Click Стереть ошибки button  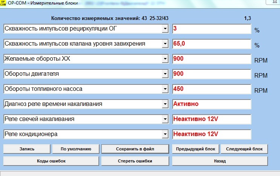click(135, 161)
